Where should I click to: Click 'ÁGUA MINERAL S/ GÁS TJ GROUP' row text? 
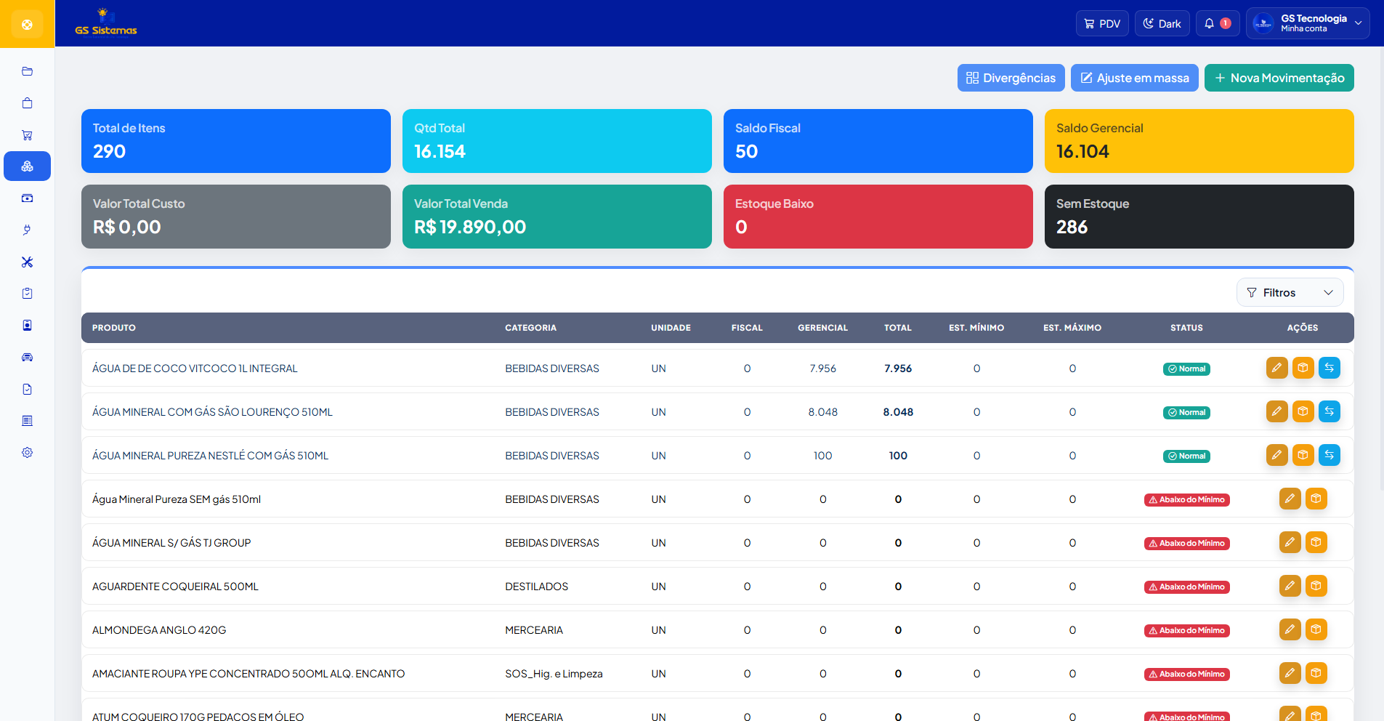pyautogui.click(x=171, y=543)
